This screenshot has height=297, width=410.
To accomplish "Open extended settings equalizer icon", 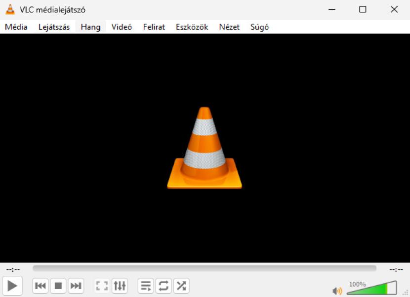I will pyautogui.click(x=120, y=286).
